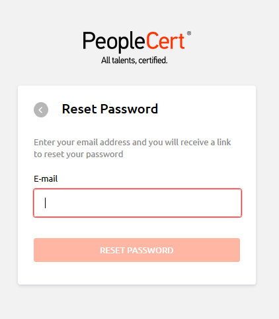Click the word "PASSWORD" on the salmon button

pos(150,250)
